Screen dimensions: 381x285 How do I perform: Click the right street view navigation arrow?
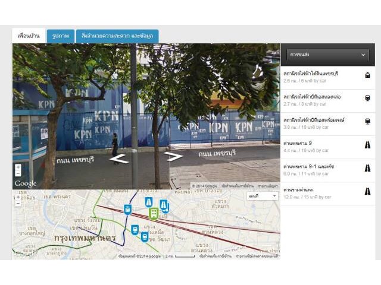(x=173, y=157)
